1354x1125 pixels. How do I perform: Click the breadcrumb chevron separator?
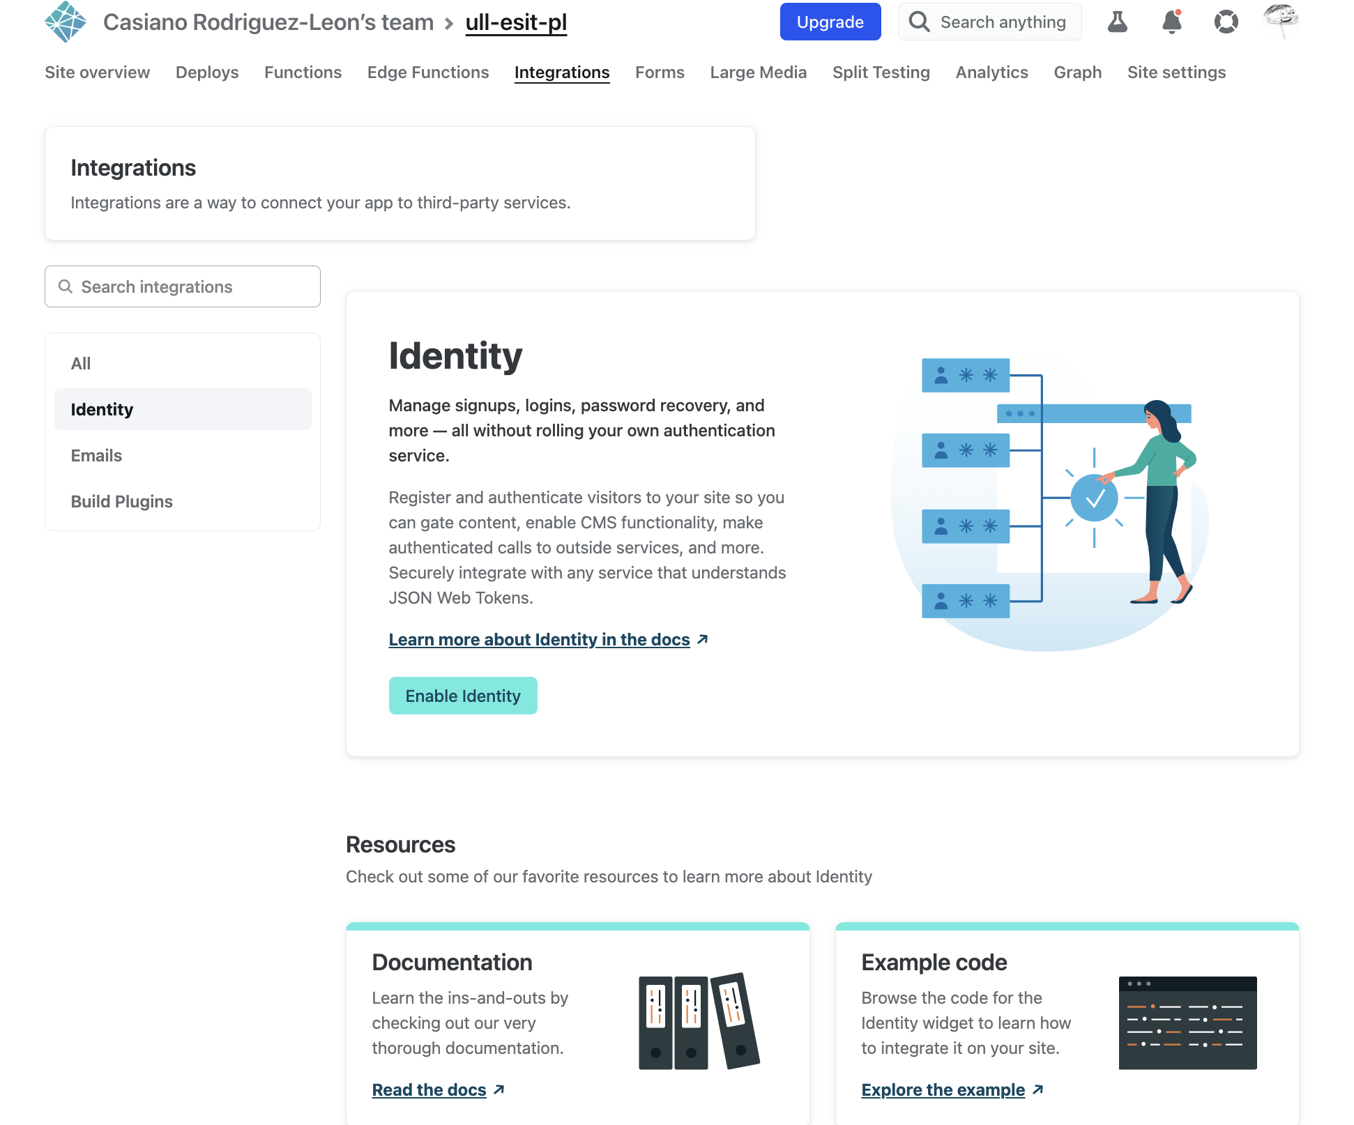point(450,24)
